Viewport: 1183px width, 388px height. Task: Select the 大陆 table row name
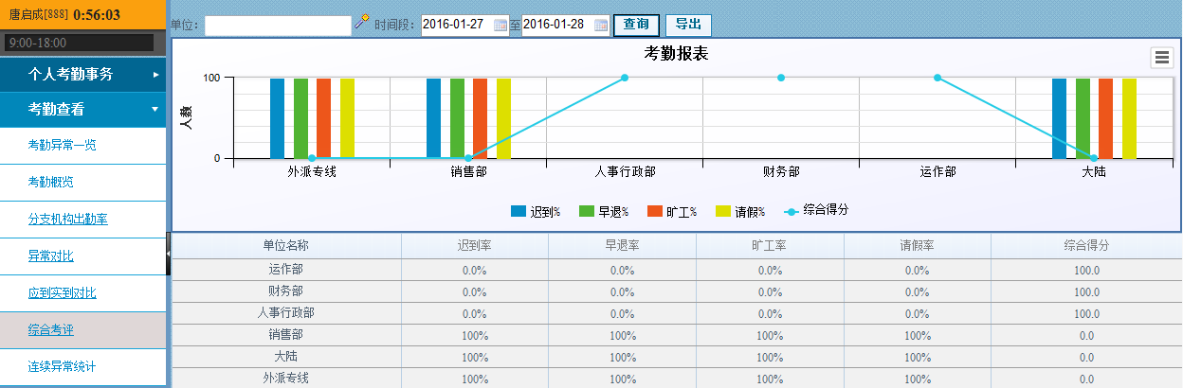[285, 357]
